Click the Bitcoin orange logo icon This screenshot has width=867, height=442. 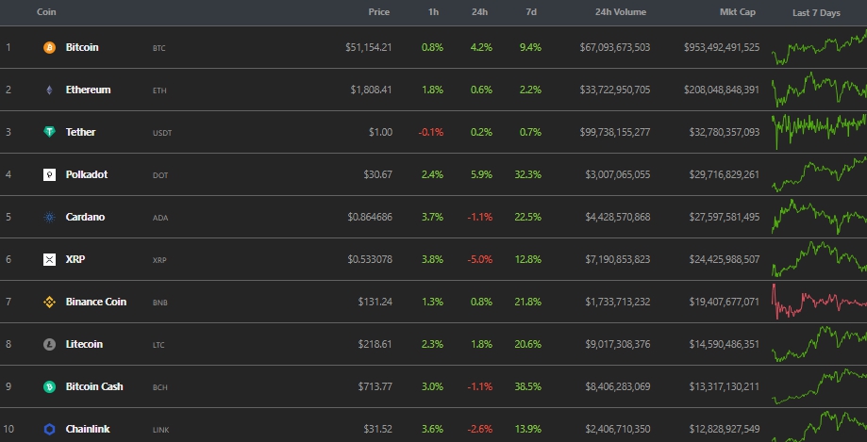49,47
